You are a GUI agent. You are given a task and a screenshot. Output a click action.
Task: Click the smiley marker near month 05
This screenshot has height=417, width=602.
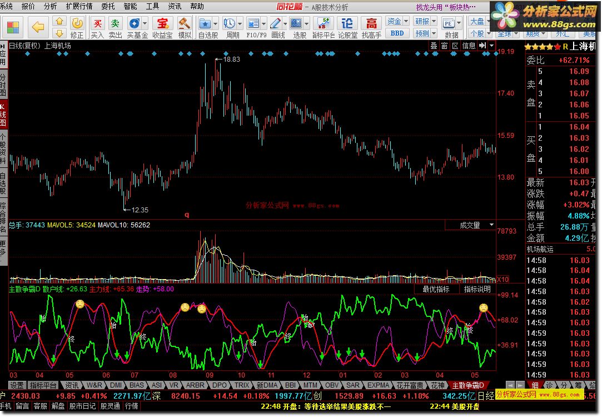tap(484, 307)
